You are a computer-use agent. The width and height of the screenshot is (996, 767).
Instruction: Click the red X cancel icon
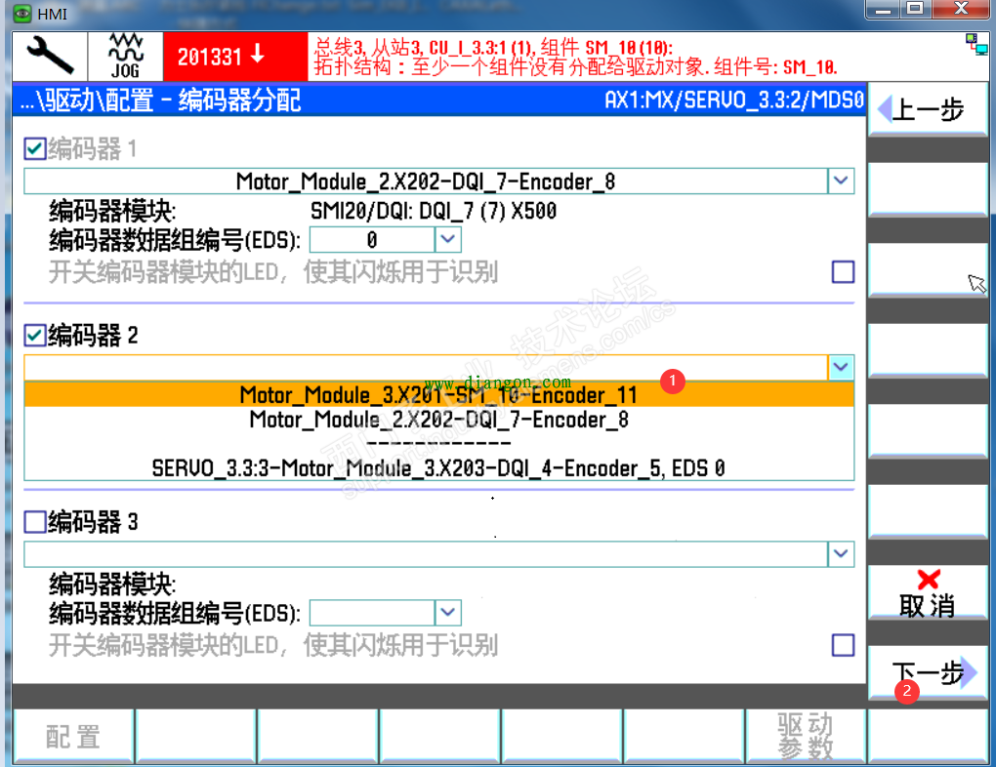coord(926,579)
